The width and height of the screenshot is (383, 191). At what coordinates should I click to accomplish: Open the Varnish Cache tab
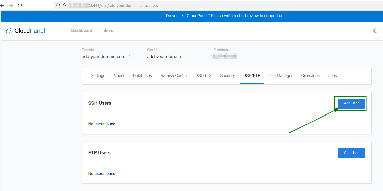[x=174, y=76]
